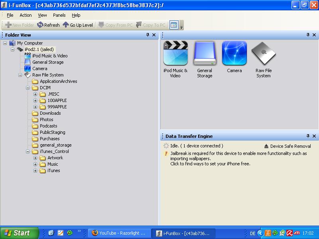Click the jailbreak required message link

click(238, 159)
